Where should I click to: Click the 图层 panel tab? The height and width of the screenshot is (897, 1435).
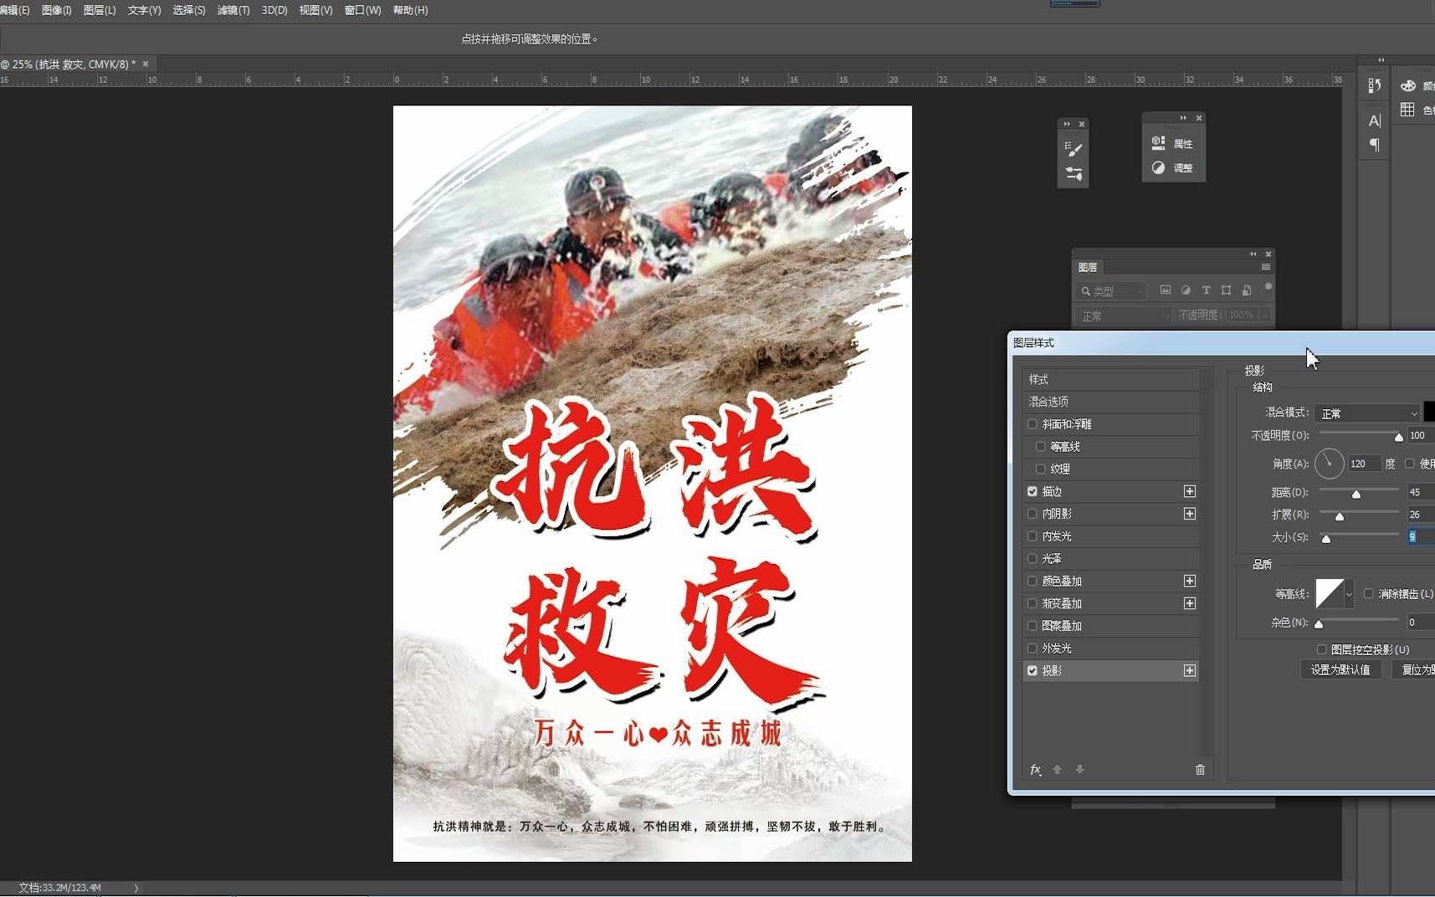point(1088,267)
